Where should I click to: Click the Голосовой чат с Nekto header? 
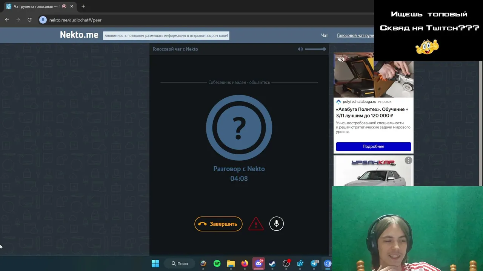pyautogui.click(x=175, y=49)
